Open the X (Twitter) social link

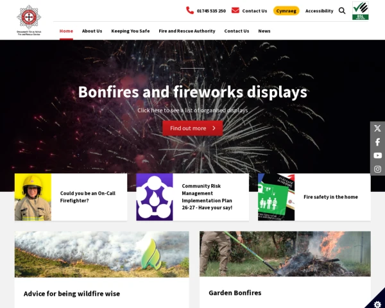coord(377,128)
